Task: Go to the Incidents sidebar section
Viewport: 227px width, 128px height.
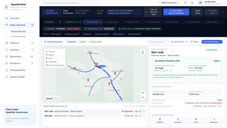Action: coord(19,50)
